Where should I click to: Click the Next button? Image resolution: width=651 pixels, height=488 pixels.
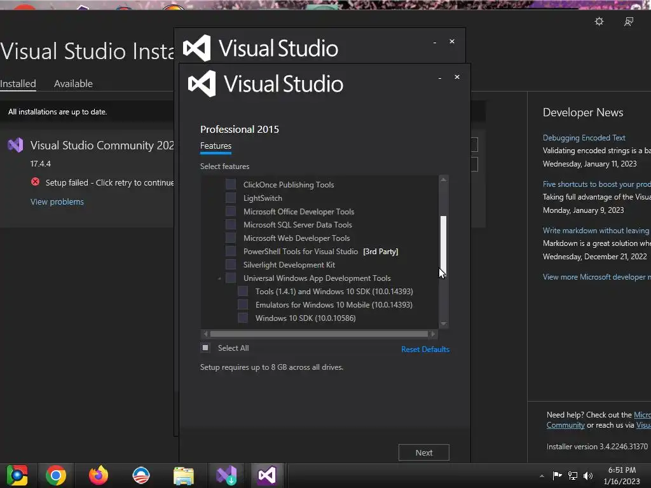click(x=423, y=452)
